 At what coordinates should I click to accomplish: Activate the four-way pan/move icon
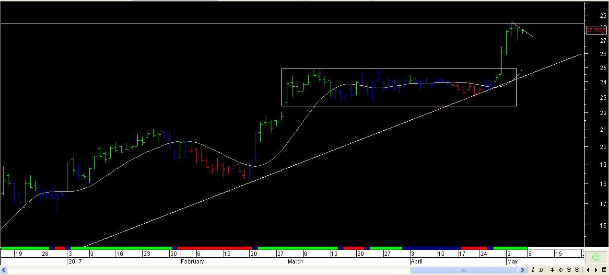point(561,270)
